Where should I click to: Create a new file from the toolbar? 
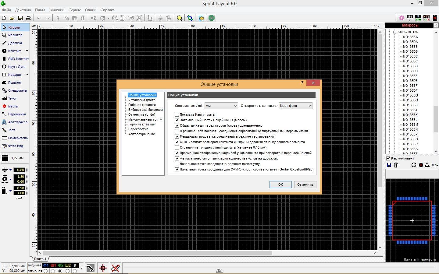(4, 18)
